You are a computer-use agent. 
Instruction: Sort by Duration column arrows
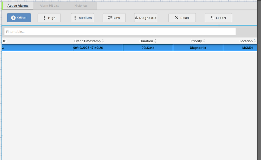pyautogui.click(x=155, y=41)
